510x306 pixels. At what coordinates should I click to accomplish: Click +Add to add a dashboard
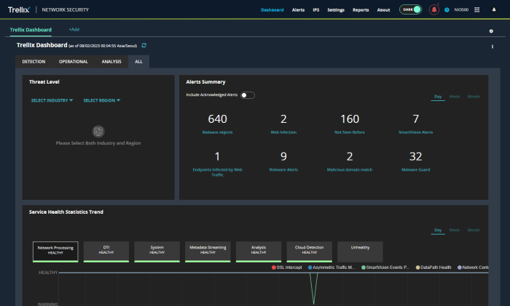(x=74, y=30)
